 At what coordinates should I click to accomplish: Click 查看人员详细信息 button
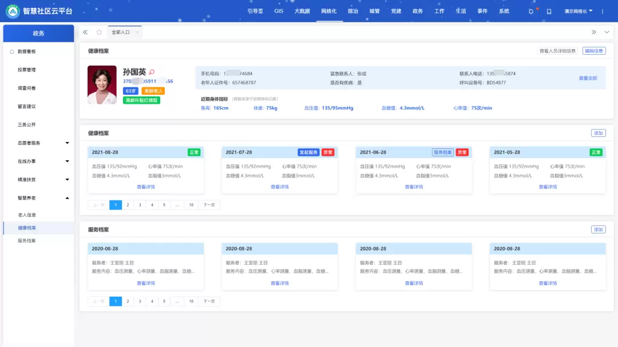coord(557,51)
